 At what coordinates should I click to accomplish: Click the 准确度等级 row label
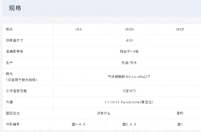[14, 52]
